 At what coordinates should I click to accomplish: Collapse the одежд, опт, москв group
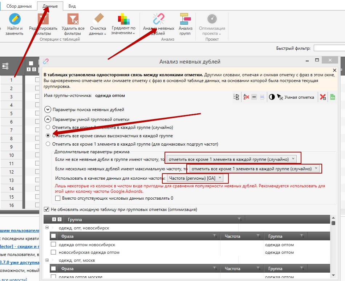tap(47, 260)
